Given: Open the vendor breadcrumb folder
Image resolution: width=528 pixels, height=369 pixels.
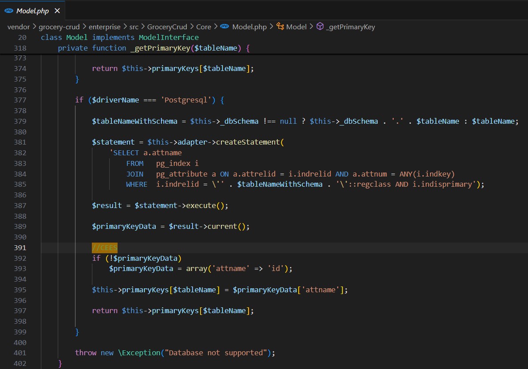Looking at the screenshot, I should pyautogui.click(x=19, y=27).
